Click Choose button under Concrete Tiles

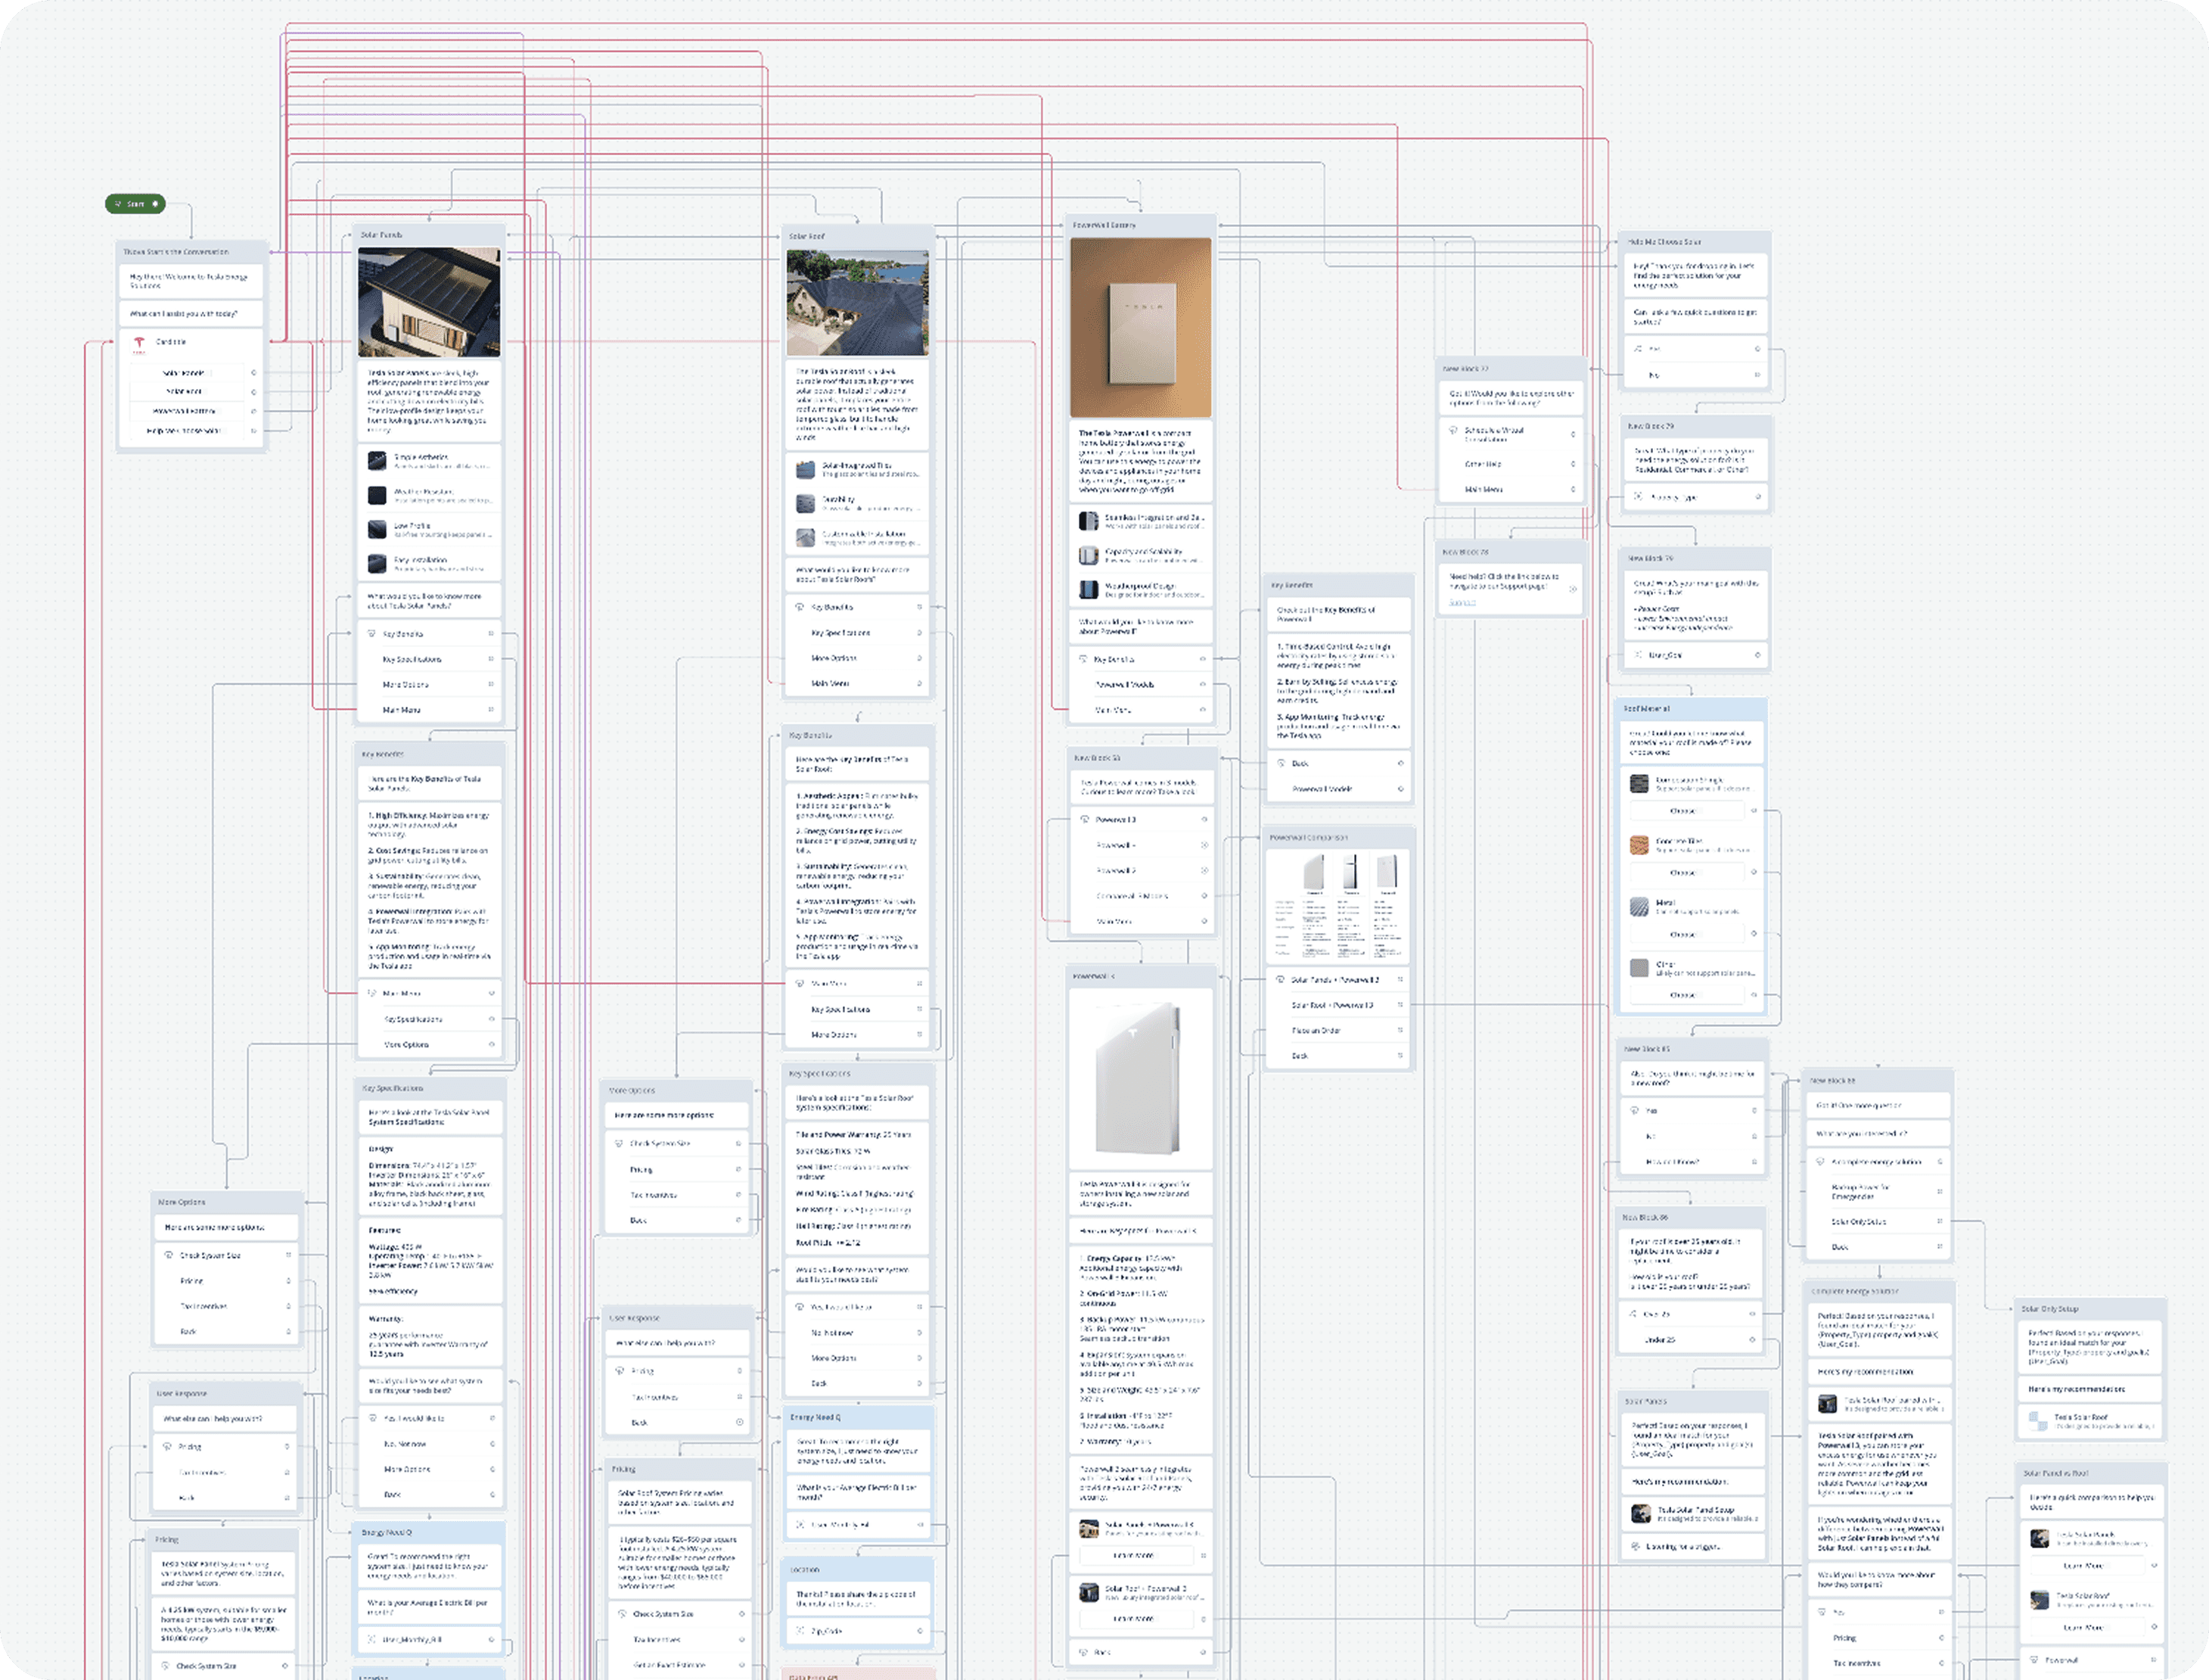pyautogui.click(x=1683, y=873)
